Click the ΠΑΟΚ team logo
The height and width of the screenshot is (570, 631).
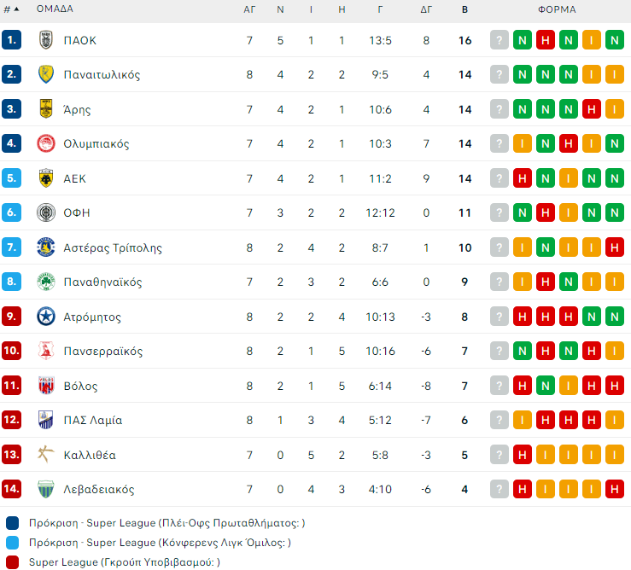[46, 40]
